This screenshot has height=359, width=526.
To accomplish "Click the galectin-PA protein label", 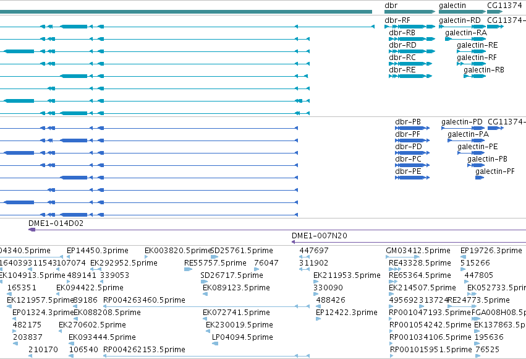I will click(x=468, y=134).
